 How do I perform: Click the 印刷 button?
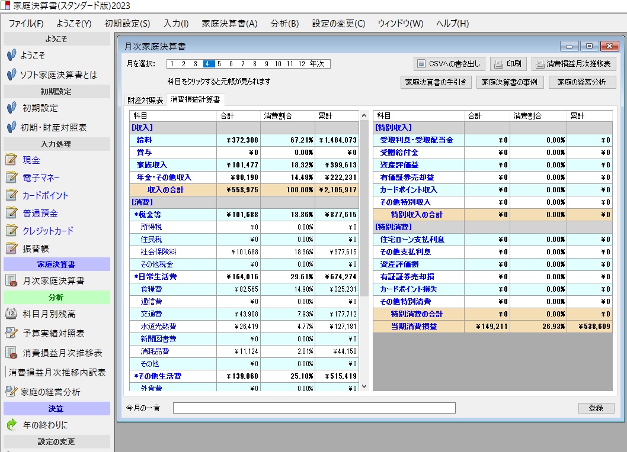pos(508,64)
